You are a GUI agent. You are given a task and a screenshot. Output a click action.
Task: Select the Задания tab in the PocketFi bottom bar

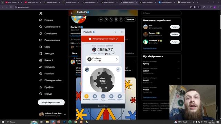95,97
